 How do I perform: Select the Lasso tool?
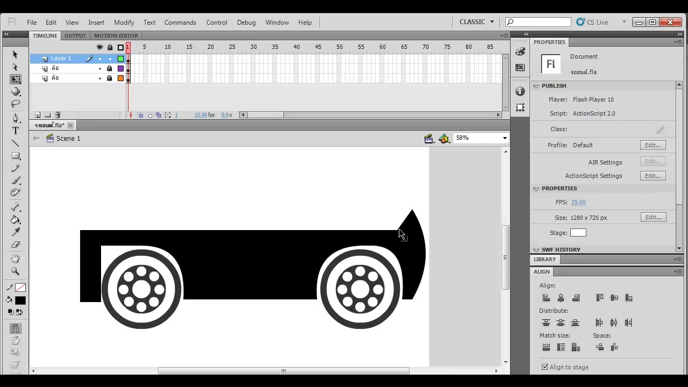tap(15, 104)
